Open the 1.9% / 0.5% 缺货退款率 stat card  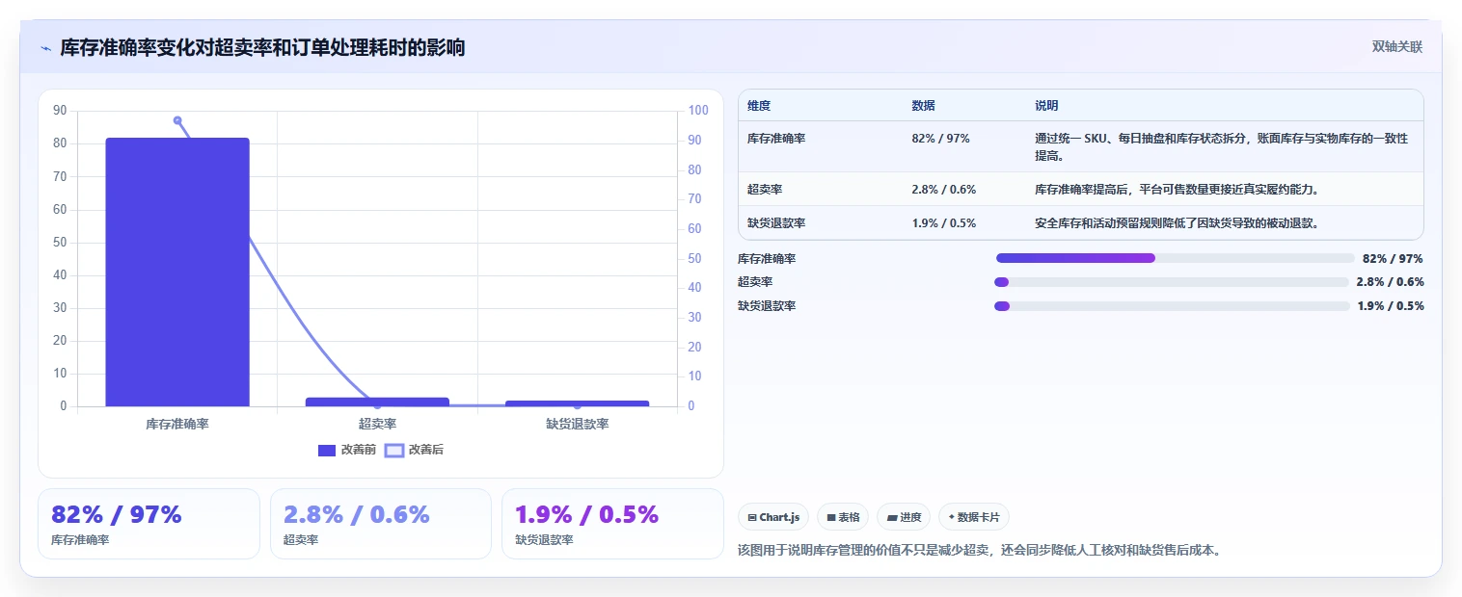[612, 524]
